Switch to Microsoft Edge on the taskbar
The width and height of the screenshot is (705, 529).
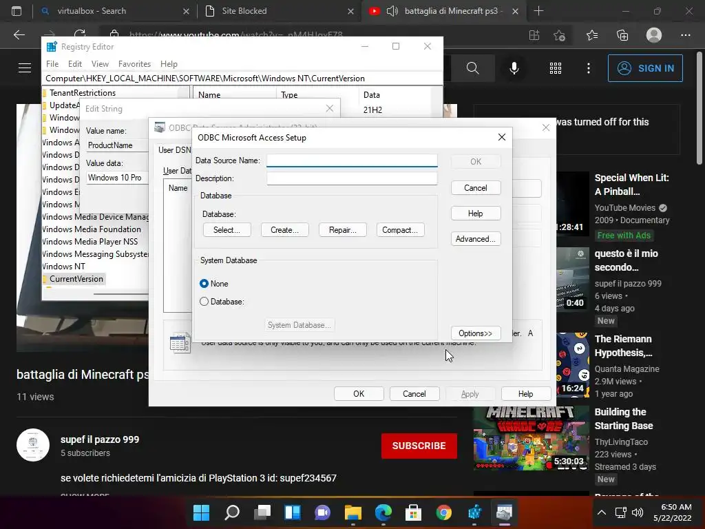click(383, 512)
